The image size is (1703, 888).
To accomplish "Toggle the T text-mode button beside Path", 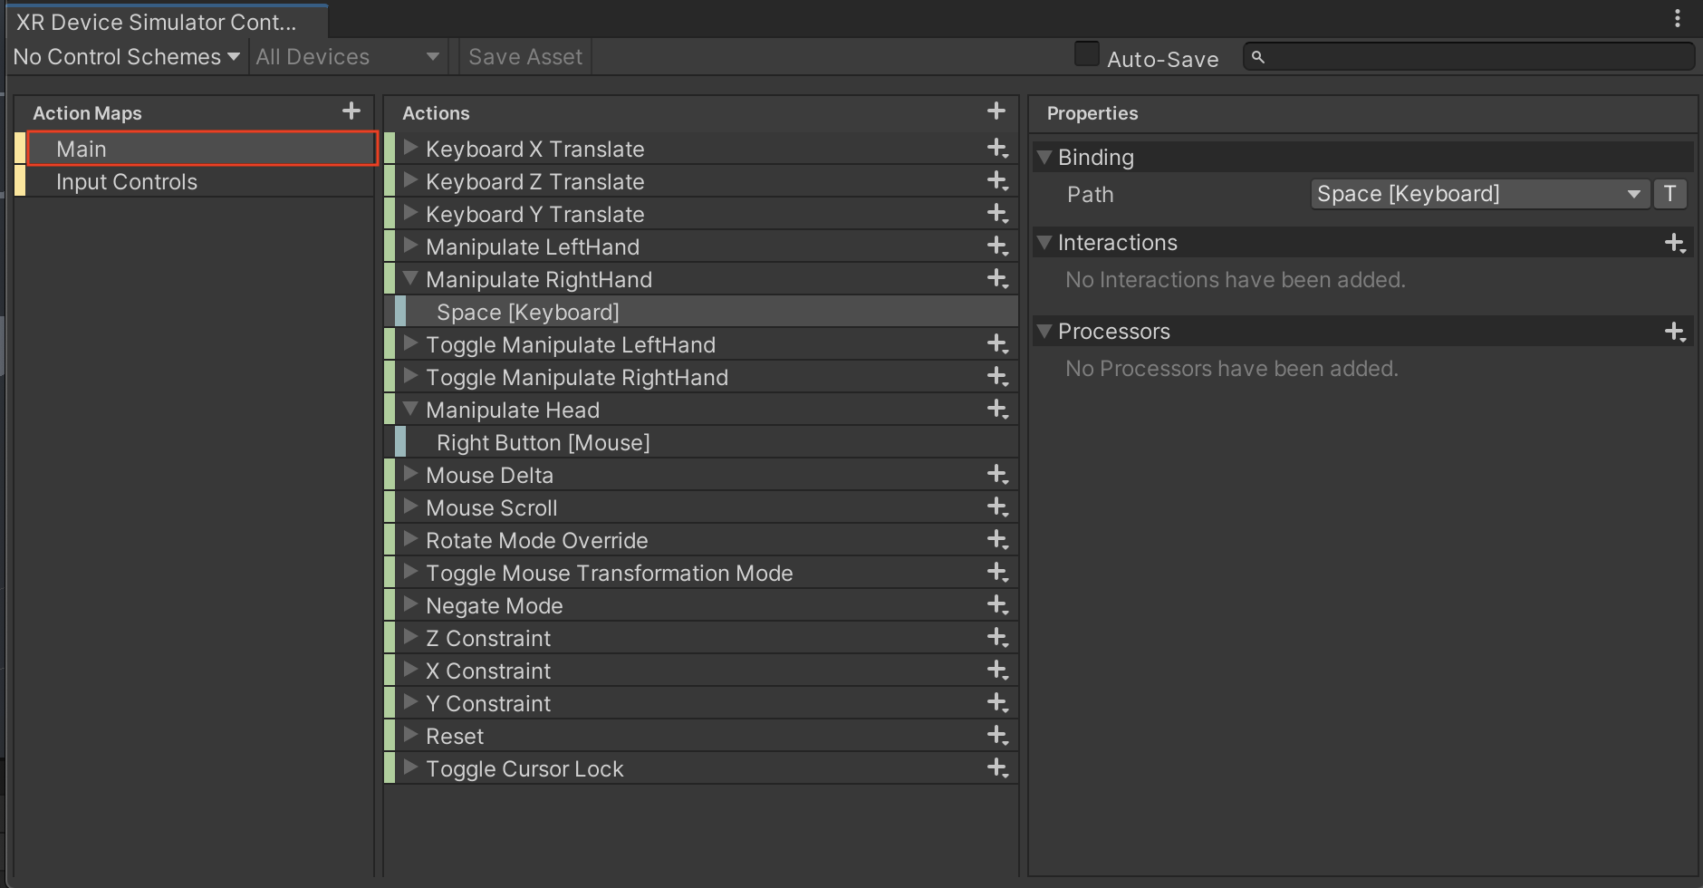I will coord(1669,194).
